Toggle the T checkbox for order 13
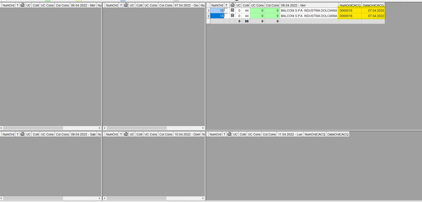 point(226,16)
